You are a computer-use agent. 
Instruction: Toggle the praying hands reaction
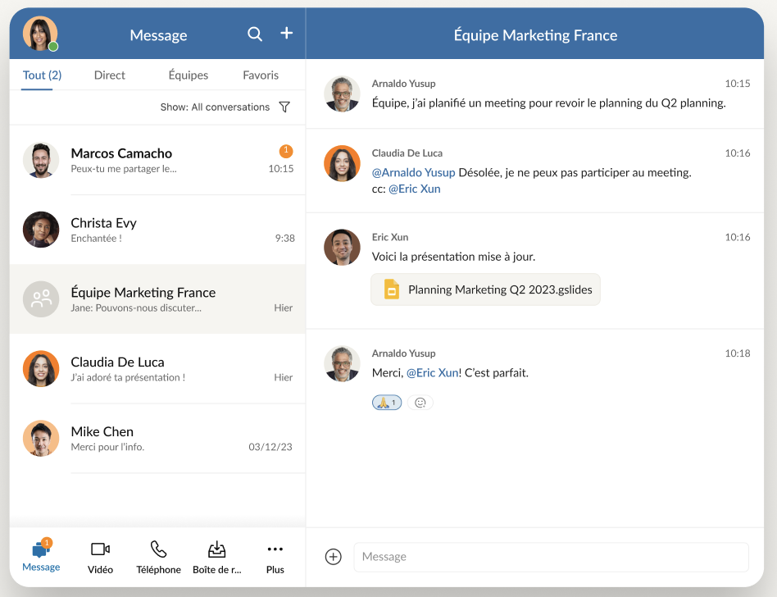pyautogui.click(x=387, y=403)
